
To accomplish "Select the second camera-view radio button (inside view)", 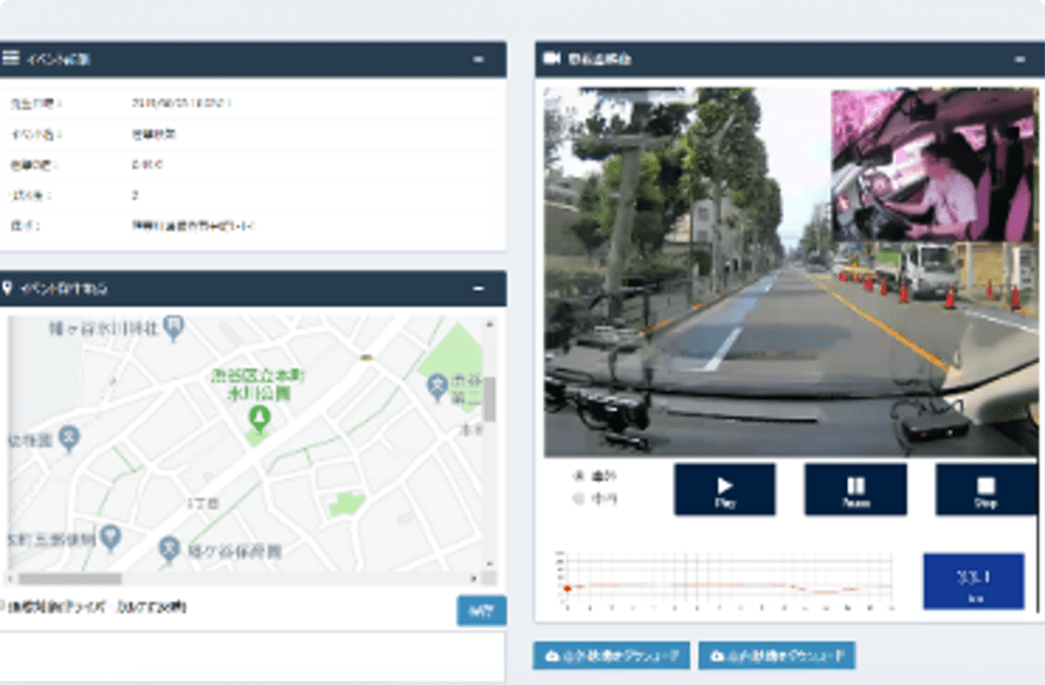I will tap(579, 499).
